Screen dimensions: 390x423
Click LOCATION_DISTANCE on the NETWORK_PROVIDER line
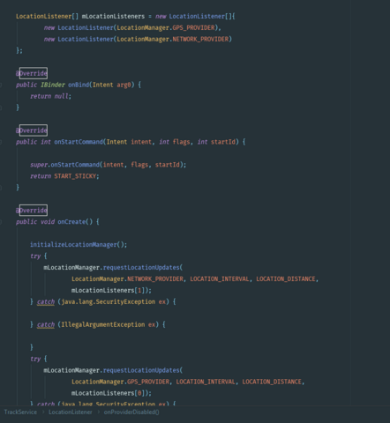pos(286,278)
